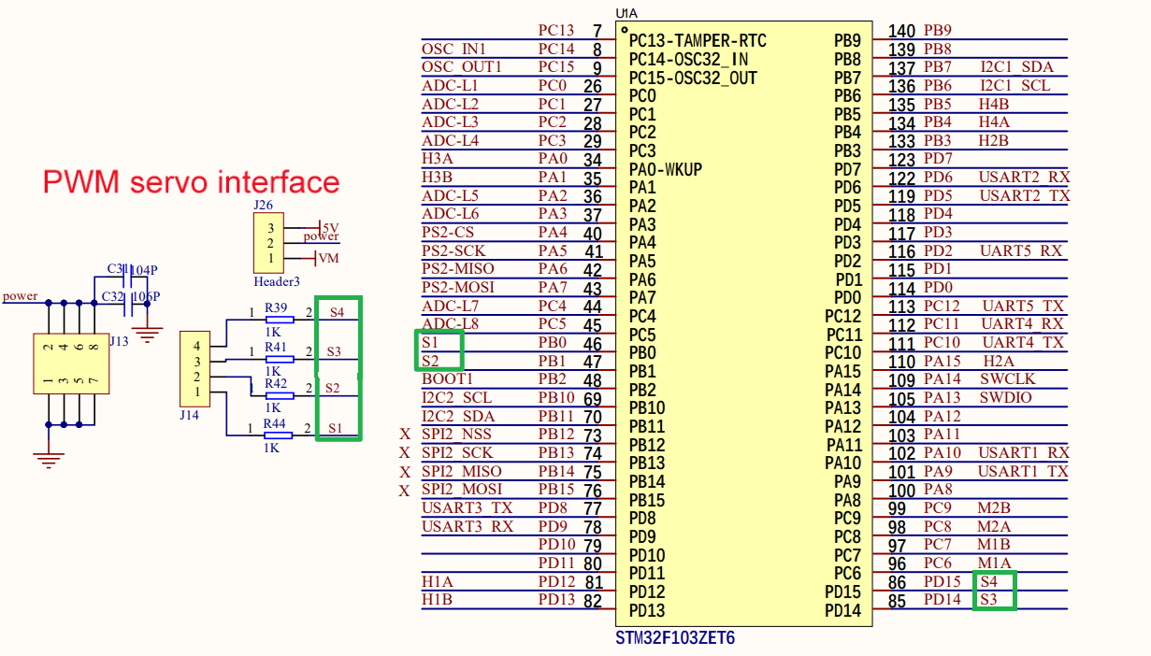Click the H1B net label
Viewport: 1151px width, 656px height.
click(x=437, y=600)
